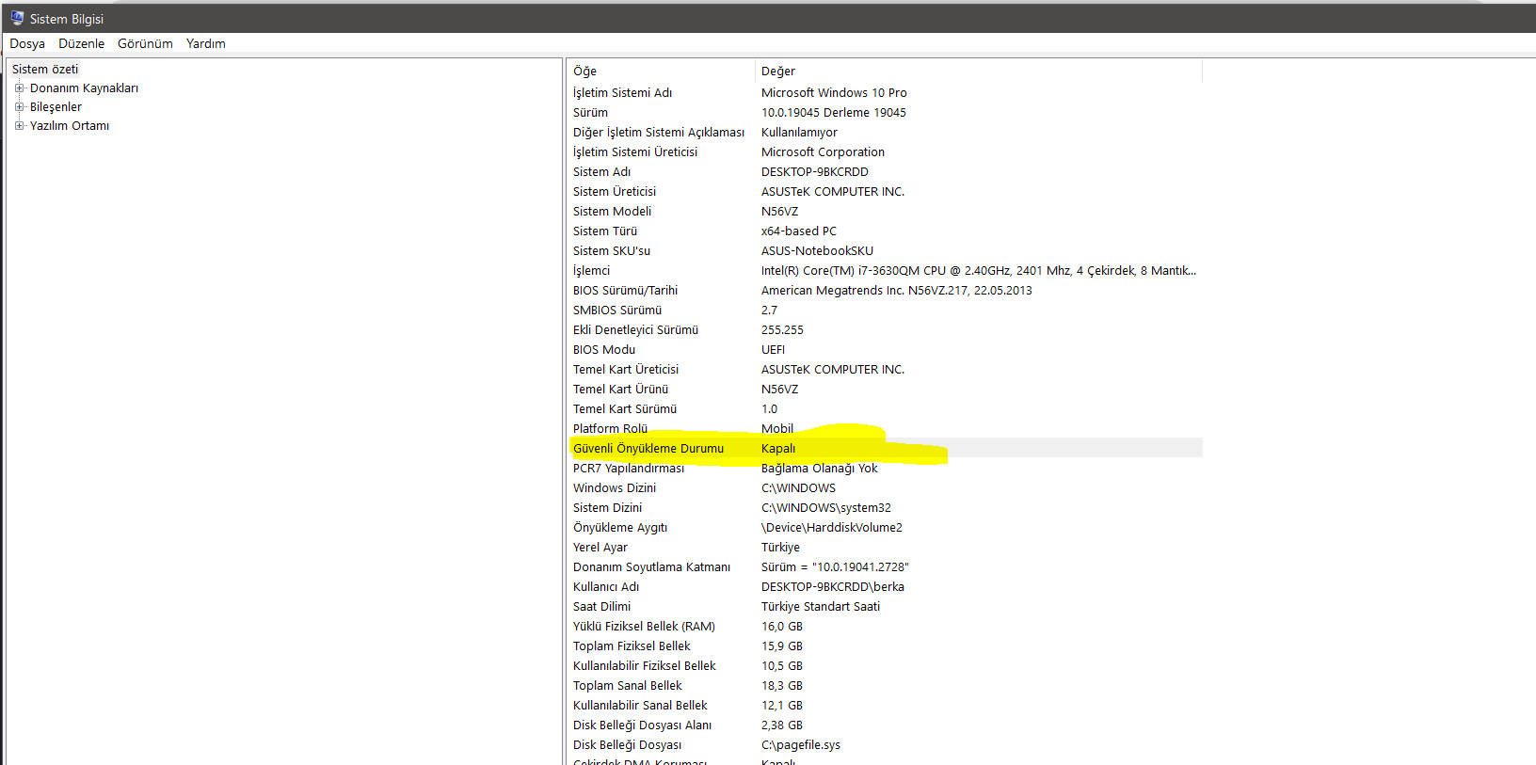
Task: Select the Sistem Modeli row
Action: (612, 211)
